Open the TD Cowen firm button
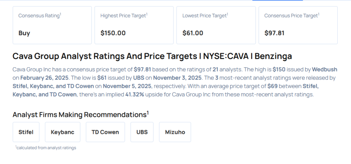Viewport: 351px width, 164px height. coord(105,132)
